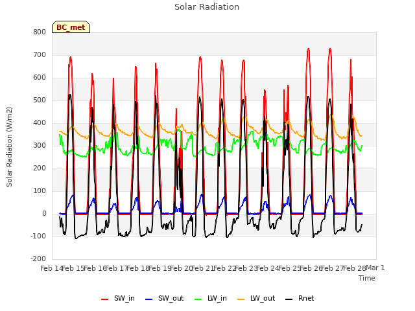Click the 200 y-axis tick label
The width and height of the screenshot is (415, 311).
click(x=40, y=168)
